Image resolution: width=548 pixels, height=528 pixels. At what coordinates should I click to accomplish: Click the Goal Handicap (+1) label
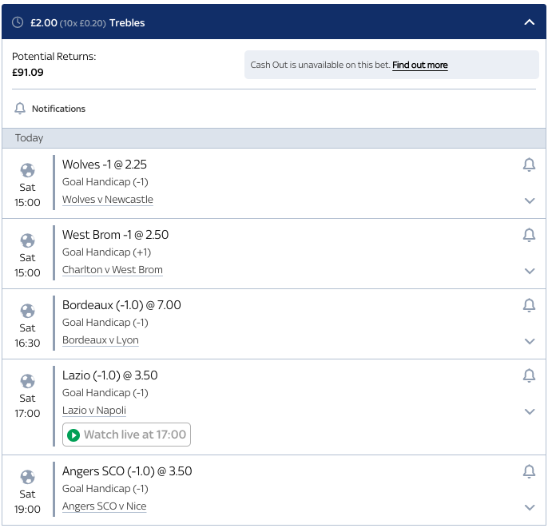[x=106, y=252]
